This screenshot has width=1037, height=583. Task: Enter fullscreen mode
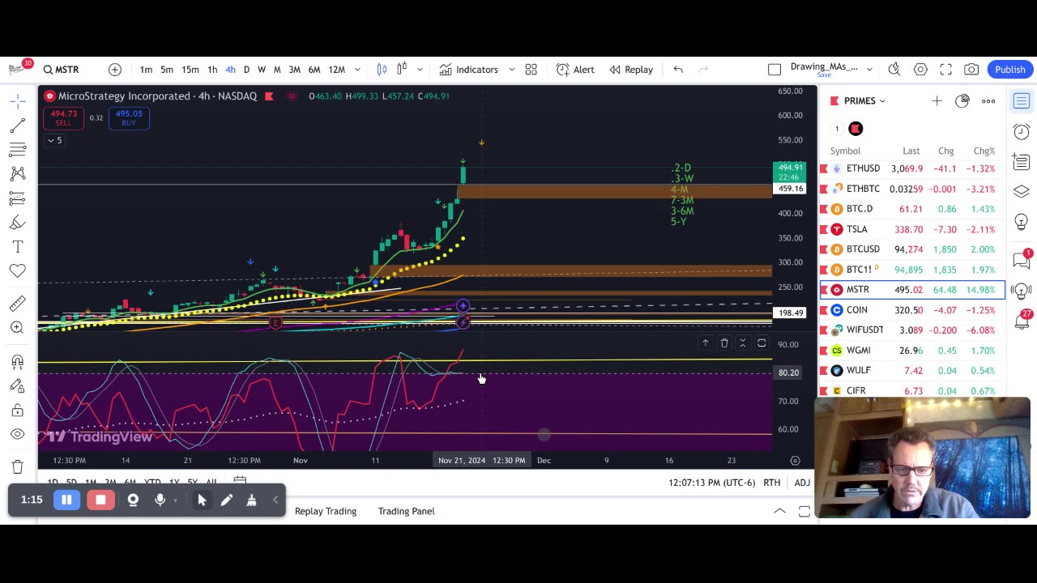(945, 70)
